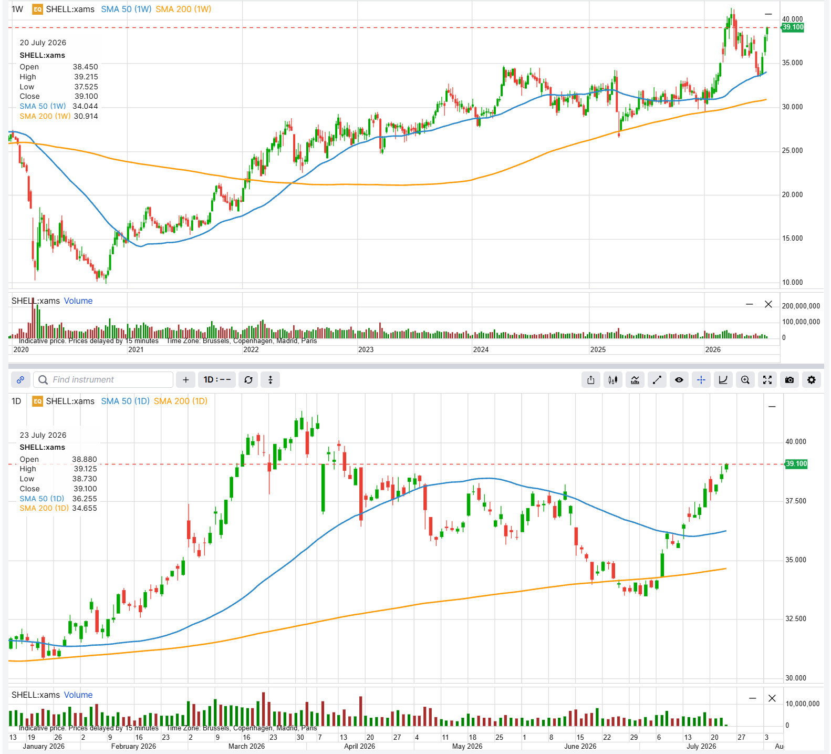Click the chart link chain icon
The image size is (831, 754).
coord(20,379)
